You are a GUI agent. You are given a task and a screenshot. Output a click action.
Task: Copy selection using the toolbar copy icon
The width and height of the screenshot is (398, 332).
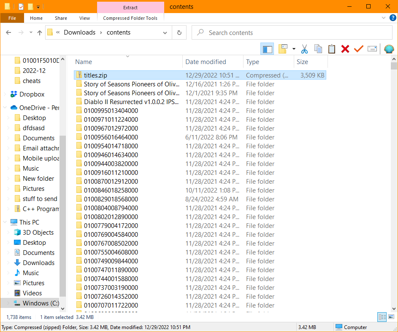(x=318, y=49)
